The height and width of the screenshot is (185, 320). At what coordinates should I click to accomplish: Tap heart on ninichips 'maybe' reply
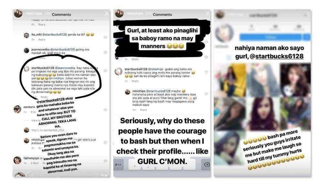(x=206, y=94)
